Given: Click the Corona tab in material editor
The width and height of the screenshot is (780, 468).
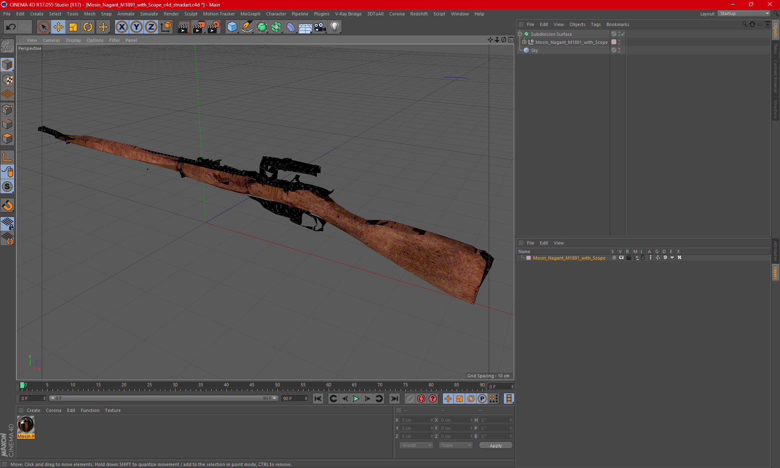Looking at the screenshot, I should click(53, 410).
